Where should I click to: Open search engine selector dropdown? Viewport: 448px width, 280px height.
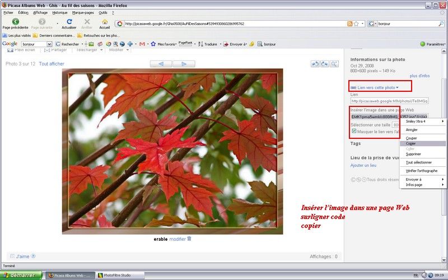372,24
